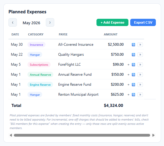
Task: Click the Planned Expenses heading
Action: (27, 12)
